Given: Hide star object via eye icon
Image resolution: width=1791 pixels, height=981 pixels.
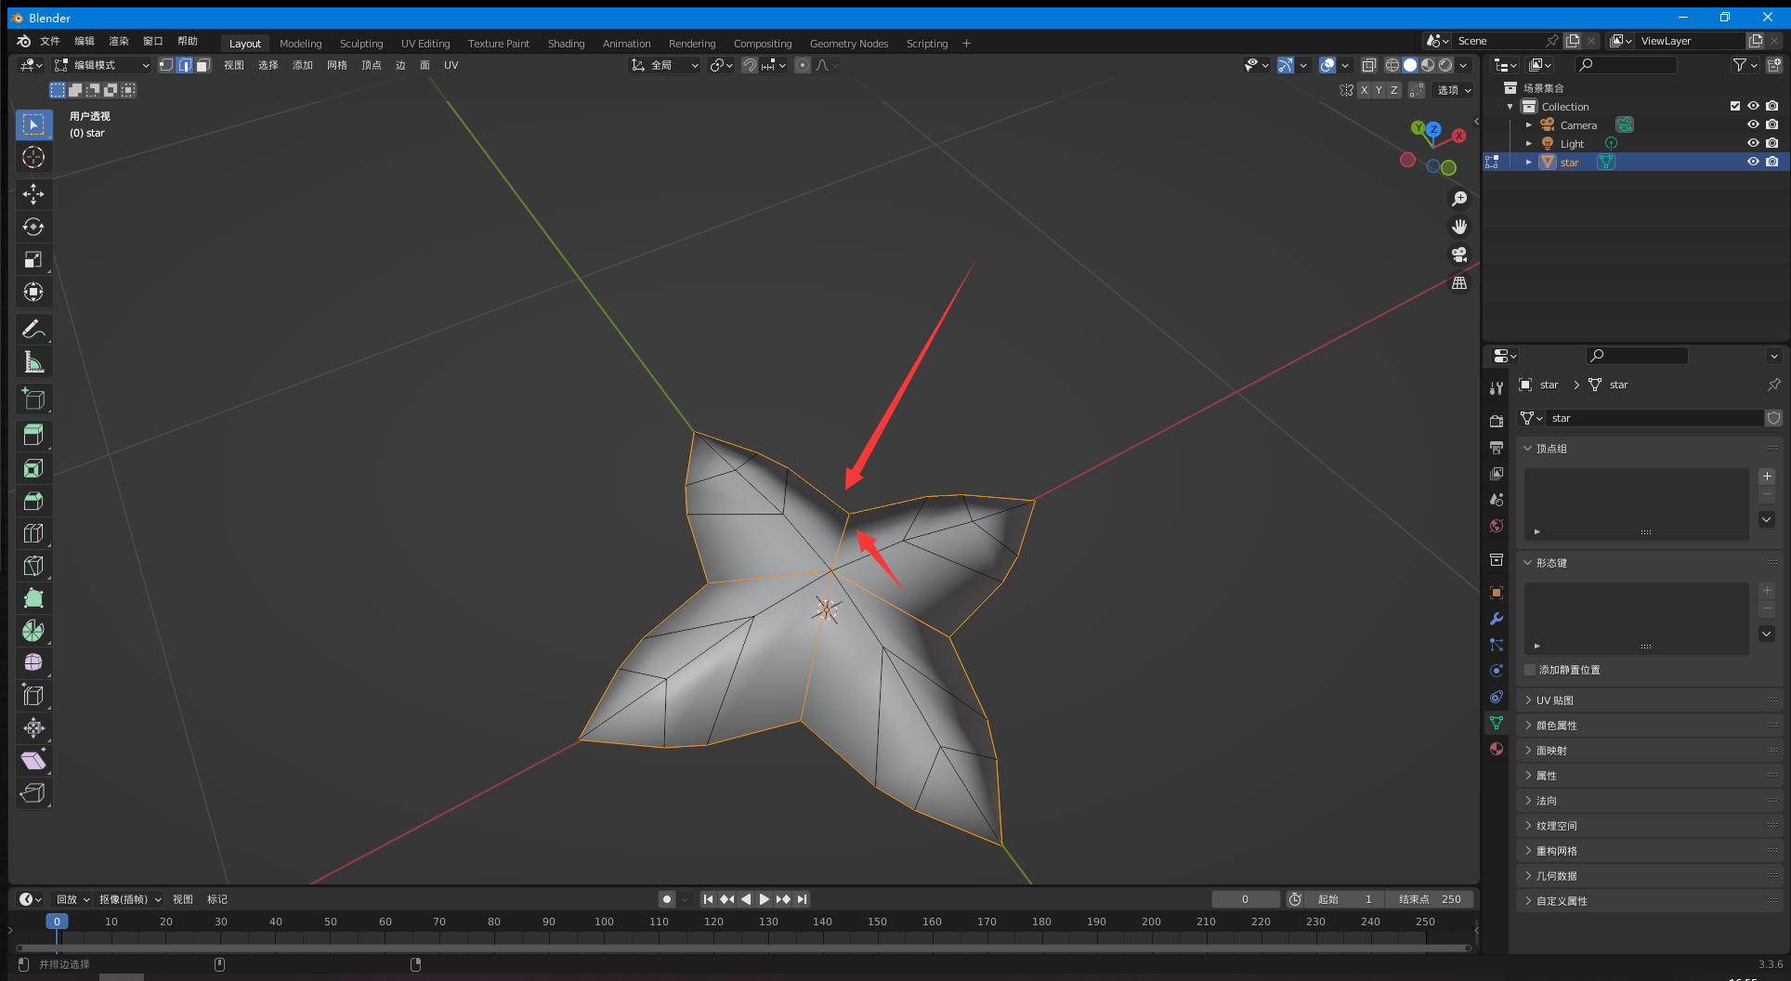Looking at the screenshot, I should pyautogui.click(x=1753, y=162).
